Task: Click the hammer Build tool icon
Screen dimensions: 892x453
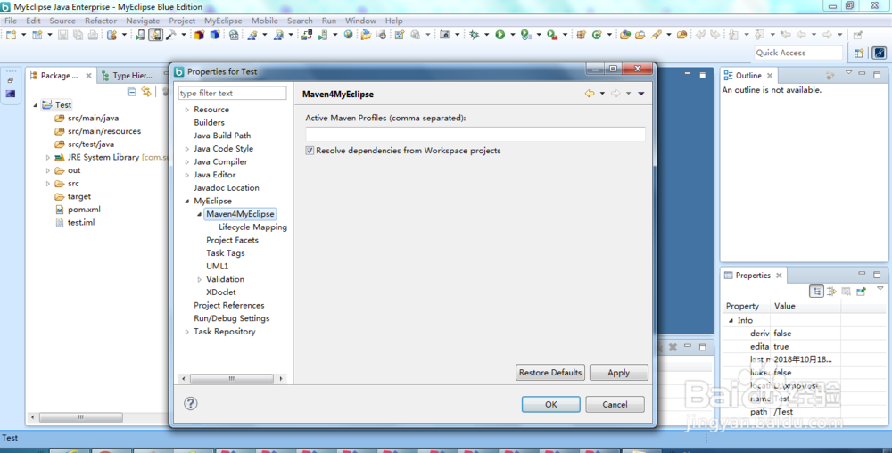Action: 170,35
